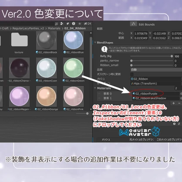Viewport: 182px width, 182px height.
Task: Collapse the Materials section
Action: [x=95, y=88]
